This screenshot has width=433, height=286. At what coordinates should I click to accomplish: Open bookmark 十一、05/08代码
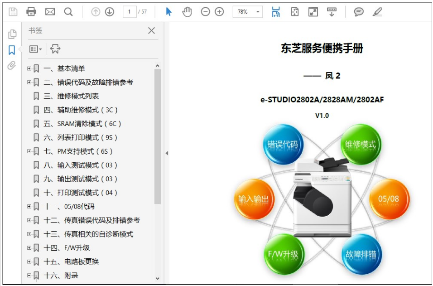(69, 206)
